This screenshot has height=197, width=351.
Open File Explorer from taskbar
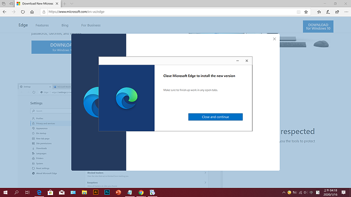[x=84, y=192]
